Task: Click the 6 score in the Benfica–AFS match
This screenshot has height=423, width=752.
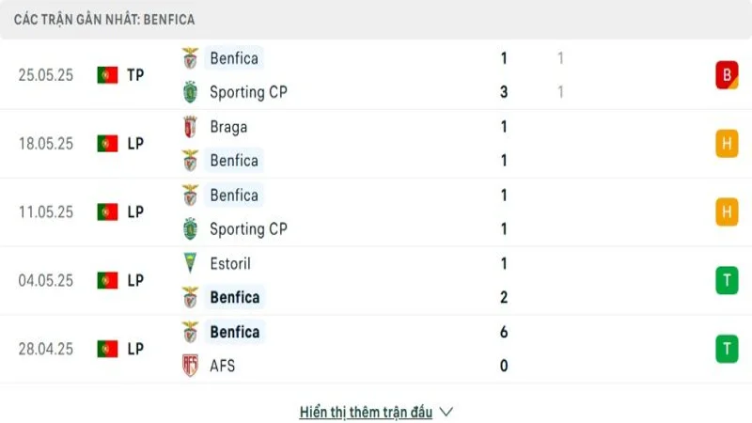Action: (504, 332)
